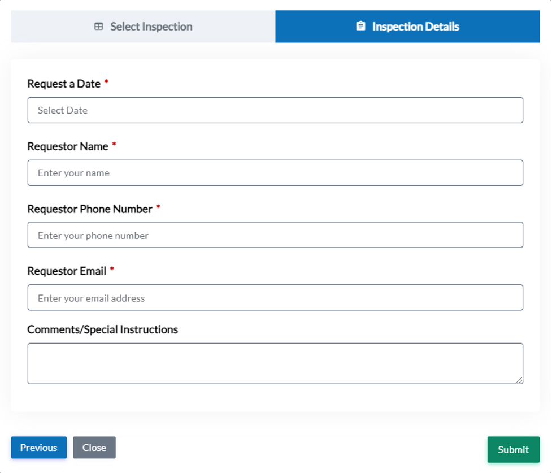Viewport: 552px width, 473px height.
Task: Open the Select Date picker field
Action: click(275, 110)
